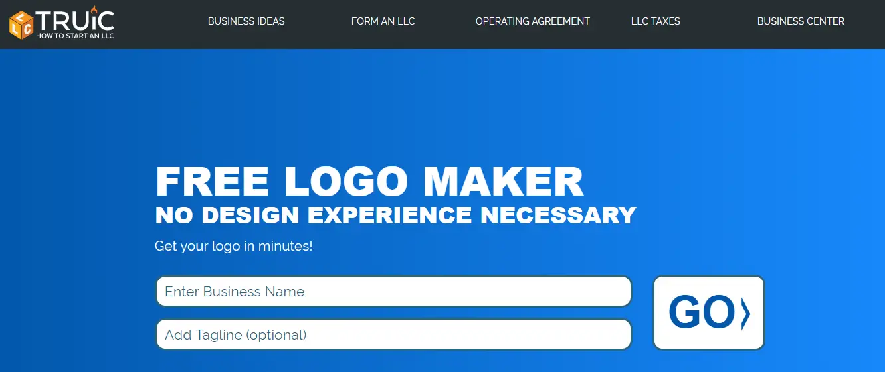
Task: Focus the Enter Business Name field
Action: 393,291
